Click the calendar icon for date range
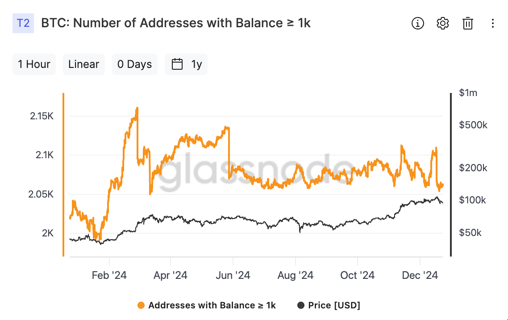The width and height of the screenshot is (508, 320). pyautogui.click(x=177, y=64)
